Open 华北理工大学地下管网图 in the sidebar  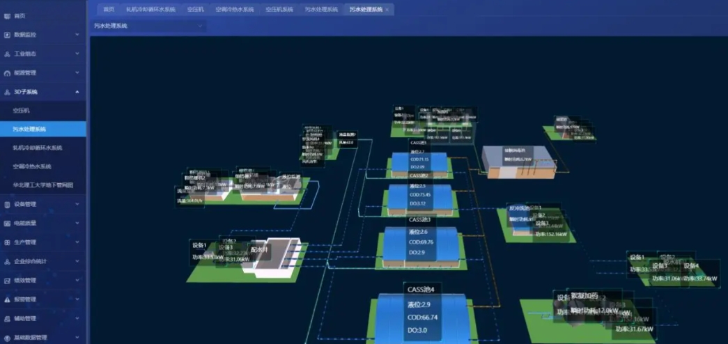(x=42, y=185)
